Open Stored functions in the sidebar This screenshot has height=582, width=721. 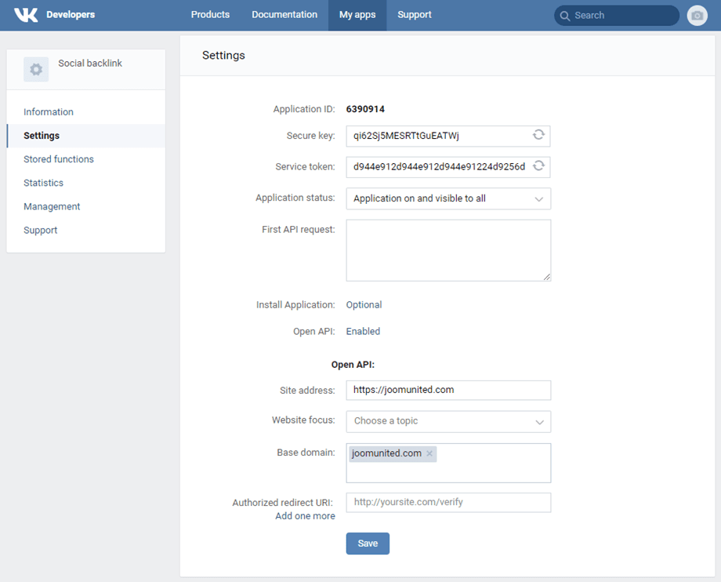click(59, 159)
